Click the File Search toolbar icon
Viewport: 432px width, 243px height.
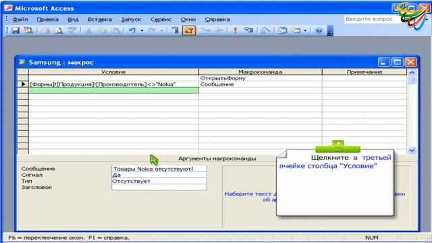pyautogui.click(x=28, y=30)
